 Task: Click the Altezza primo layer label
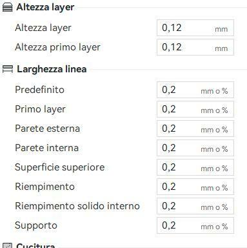pyautogui.click(x=57, y=47)
